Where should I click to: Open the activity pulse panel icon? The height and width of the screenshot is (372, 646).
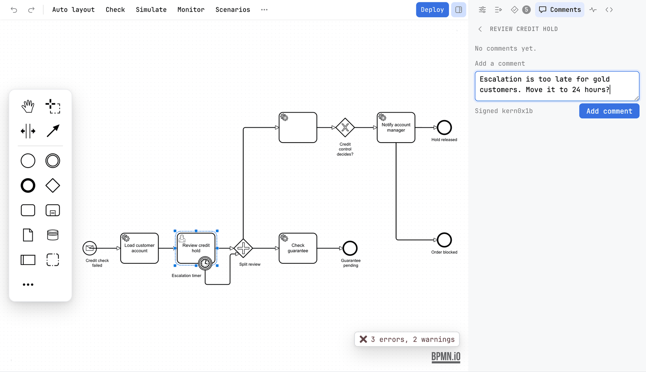pos(593,10)
